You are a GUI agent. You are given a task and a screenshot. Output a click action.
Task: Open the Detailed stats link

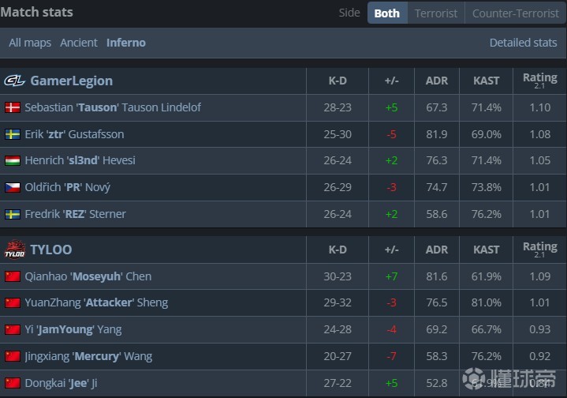point(523,43)
